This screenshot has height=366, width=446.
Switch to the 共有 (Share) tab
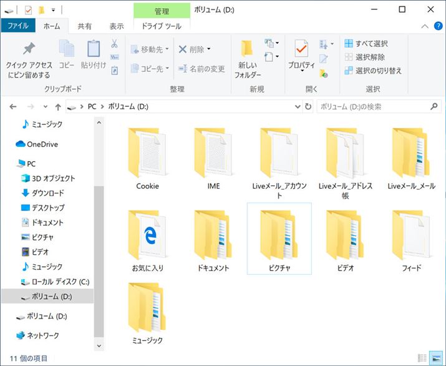[x=85, y=26]
